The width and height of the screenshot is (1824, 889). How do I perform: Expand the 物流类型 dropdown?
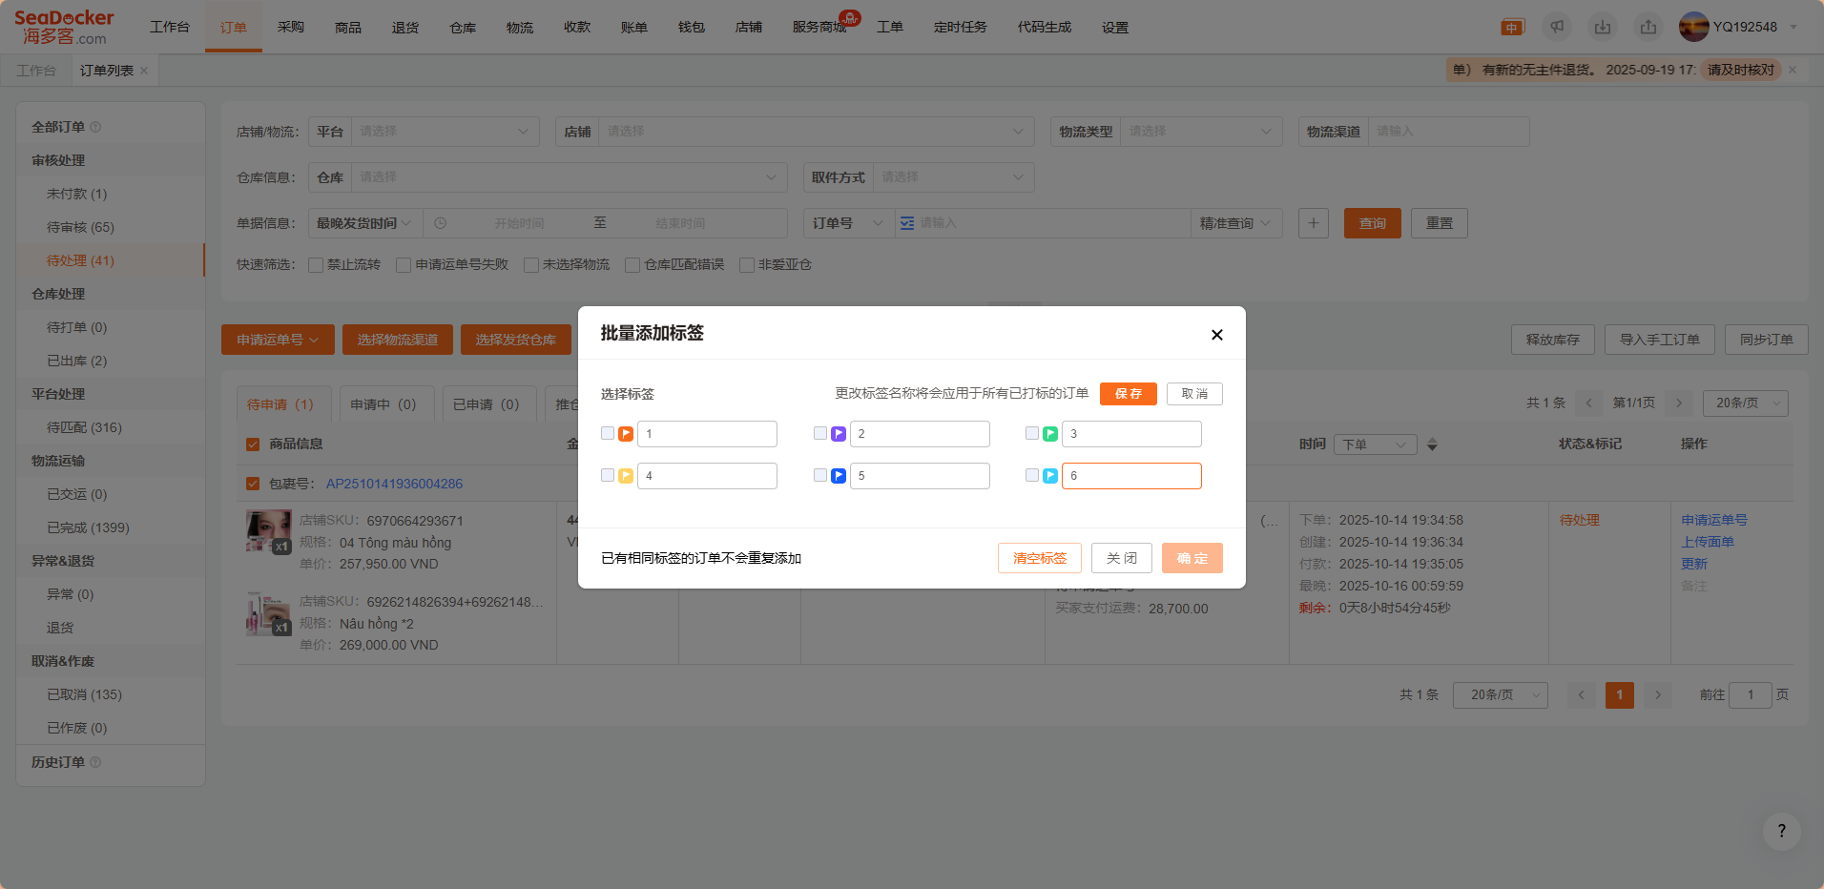coord(1199,132)
